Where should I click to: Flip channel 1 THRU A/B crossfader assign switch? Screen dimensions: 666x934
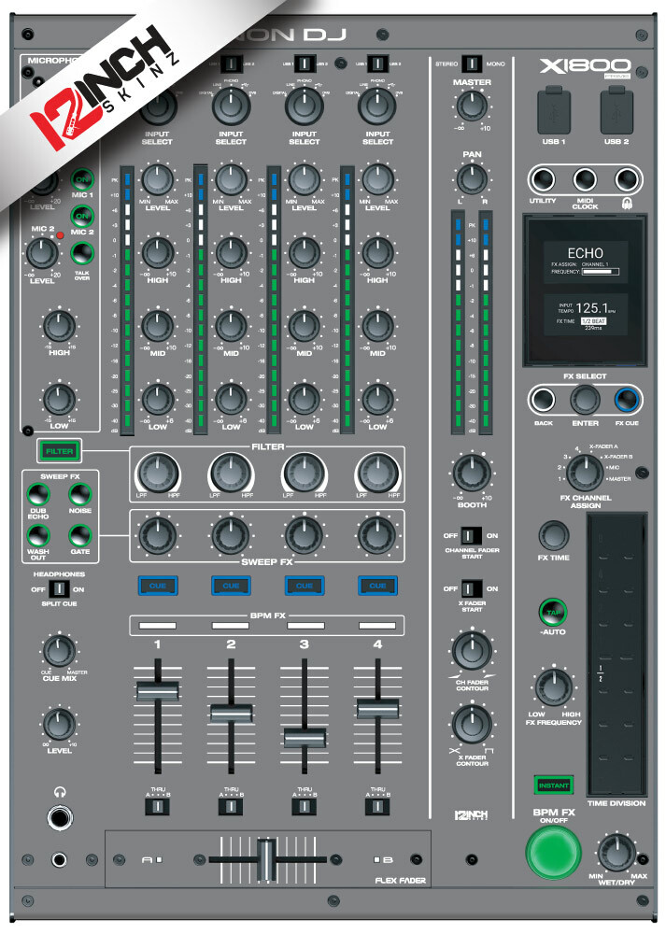click(157, 807)
